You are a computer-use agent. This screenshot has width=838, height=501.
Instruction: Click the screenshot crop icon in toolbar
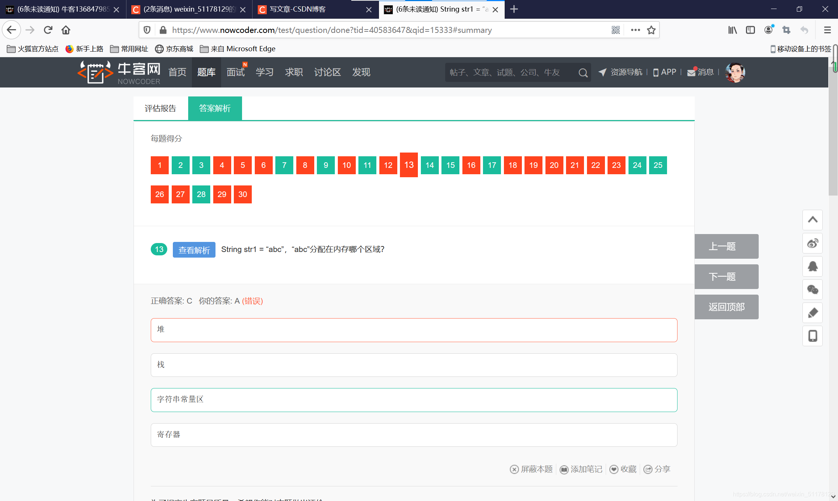(786, 30)
